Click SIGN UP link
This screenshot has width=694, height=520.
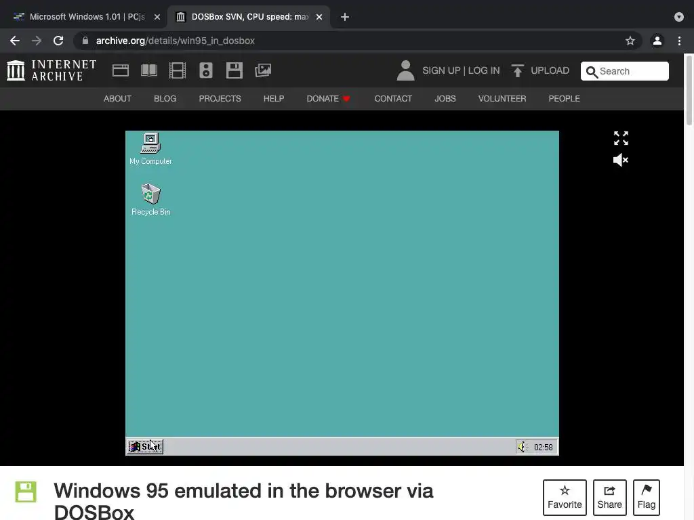point(441,70)
